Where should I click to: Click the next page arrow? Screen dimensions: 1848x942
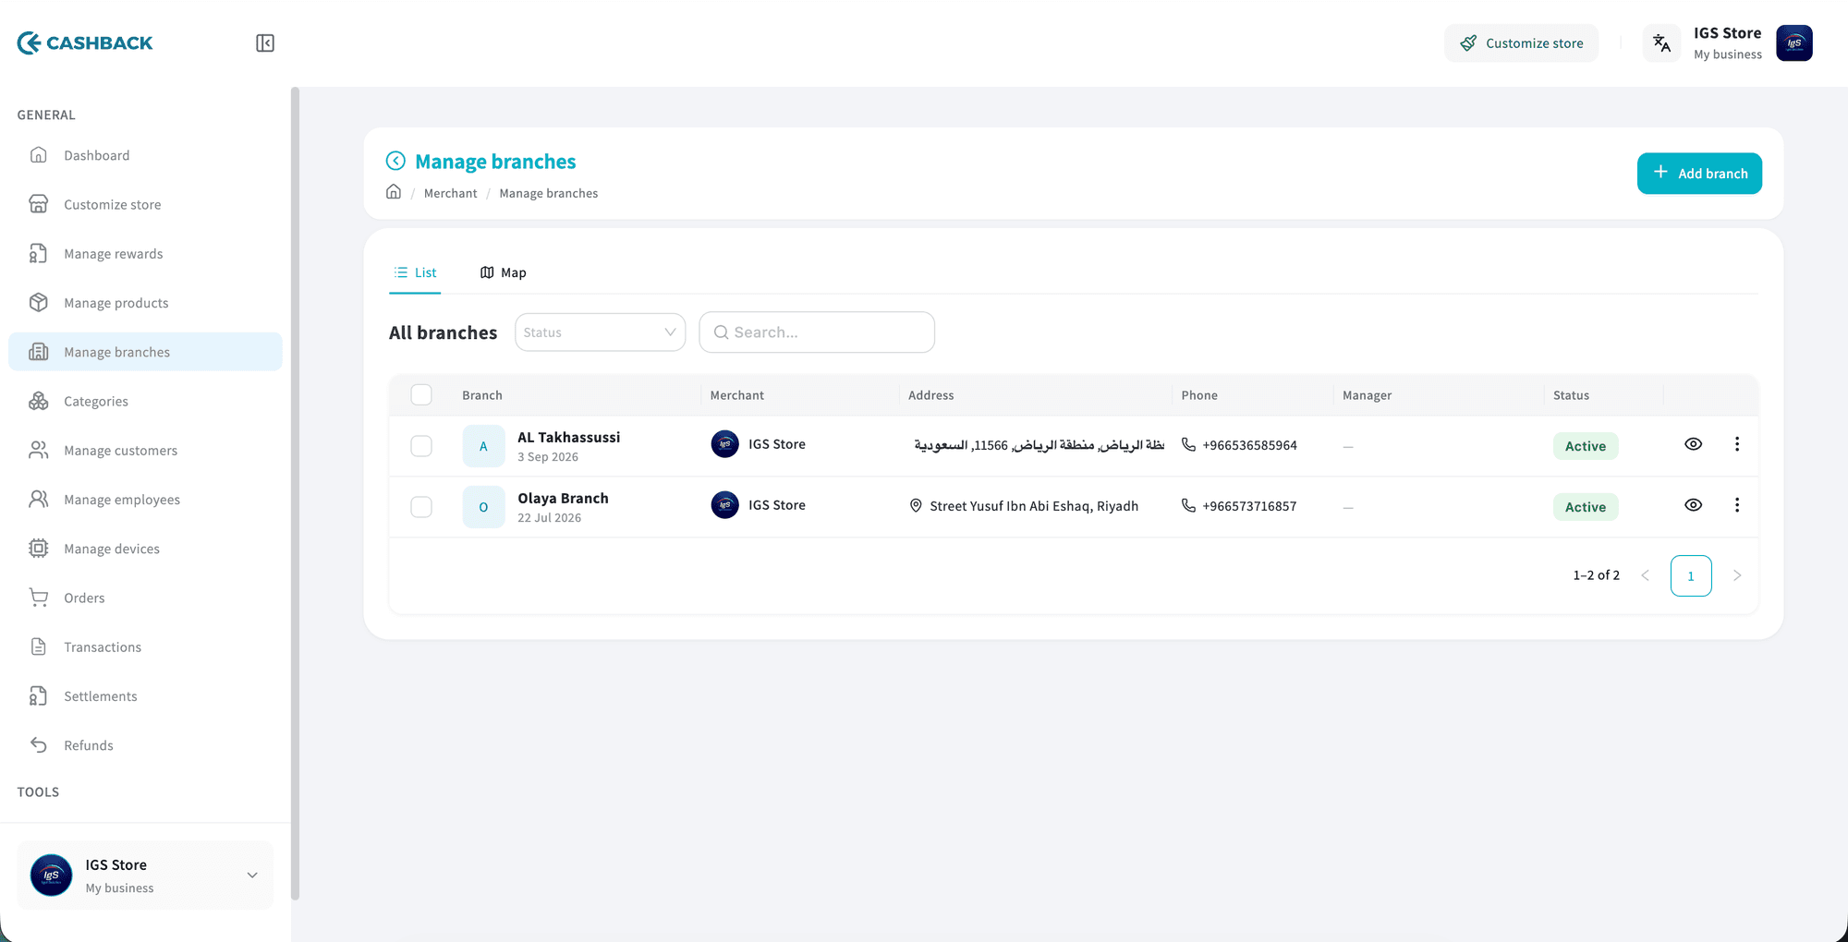coord(1737,575)
